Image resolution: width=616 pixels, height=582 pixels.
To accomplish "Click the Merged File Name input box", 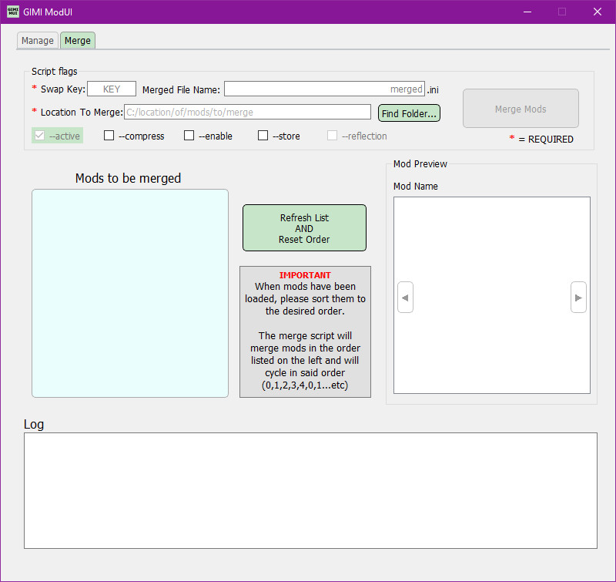I will tap(323, 88).
